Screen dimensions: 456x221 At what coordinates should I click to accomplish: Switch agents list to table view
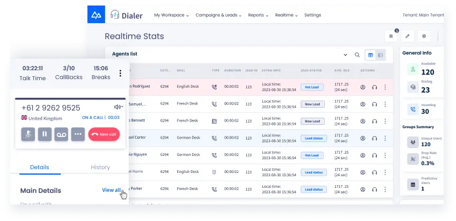[x=370, y=55]
